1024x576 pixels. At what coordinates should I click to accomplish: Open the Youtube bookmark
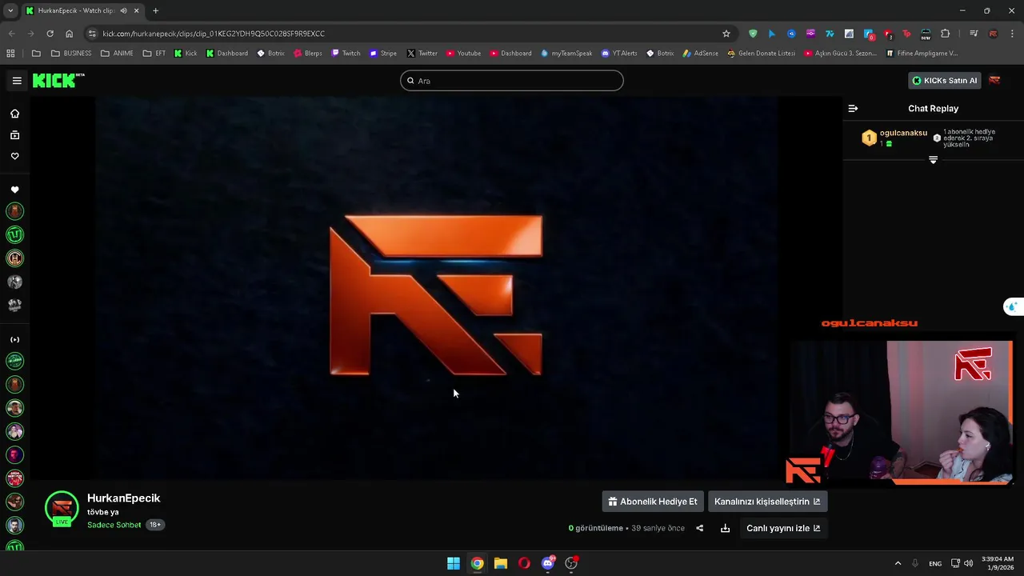point(464,54)
